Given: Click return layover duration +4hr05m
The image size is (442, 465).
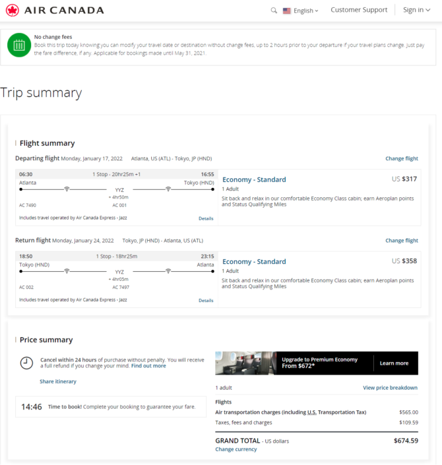Looking at the screenshot, I should coord(118,280).
